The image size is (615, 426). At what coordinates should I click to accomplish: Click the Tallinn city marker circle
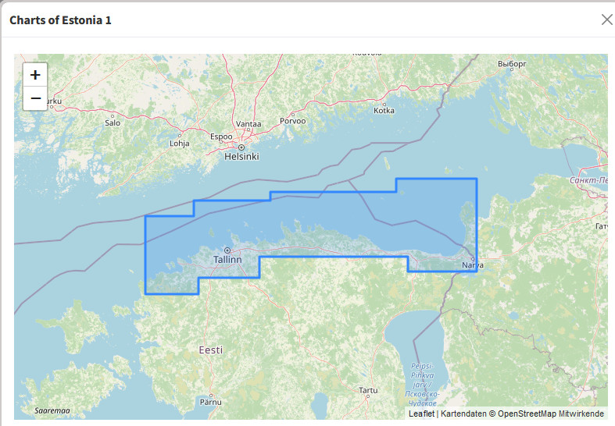click(227, 250)
